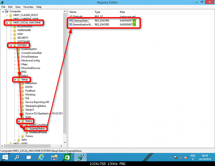The height and width of the screenshot is (166, 215).
Task: Expand the SAM key
Action: (x=11, y=34)
